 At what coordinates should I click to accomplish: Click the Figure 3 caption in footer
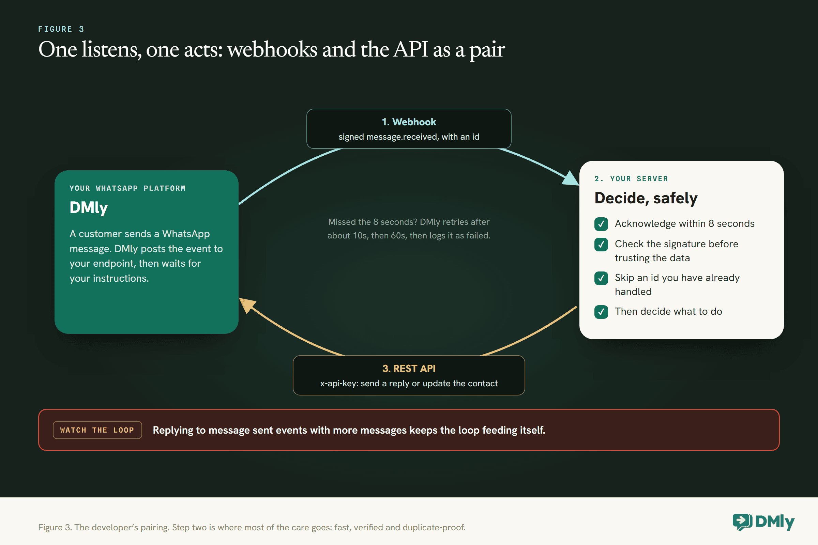point(252,527)
